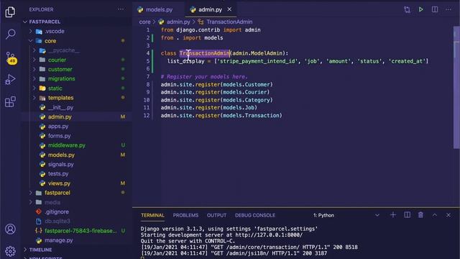Open the Explorer view icon
Screen dimensions: 460x259
[10, 12]
